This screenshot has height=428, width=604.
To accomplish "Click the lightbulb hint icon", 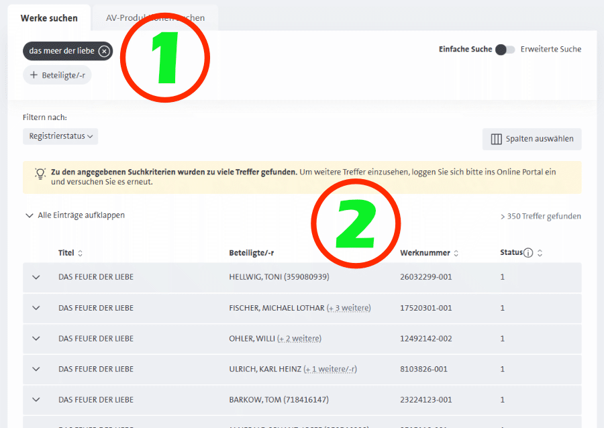I will coord(40,173).
